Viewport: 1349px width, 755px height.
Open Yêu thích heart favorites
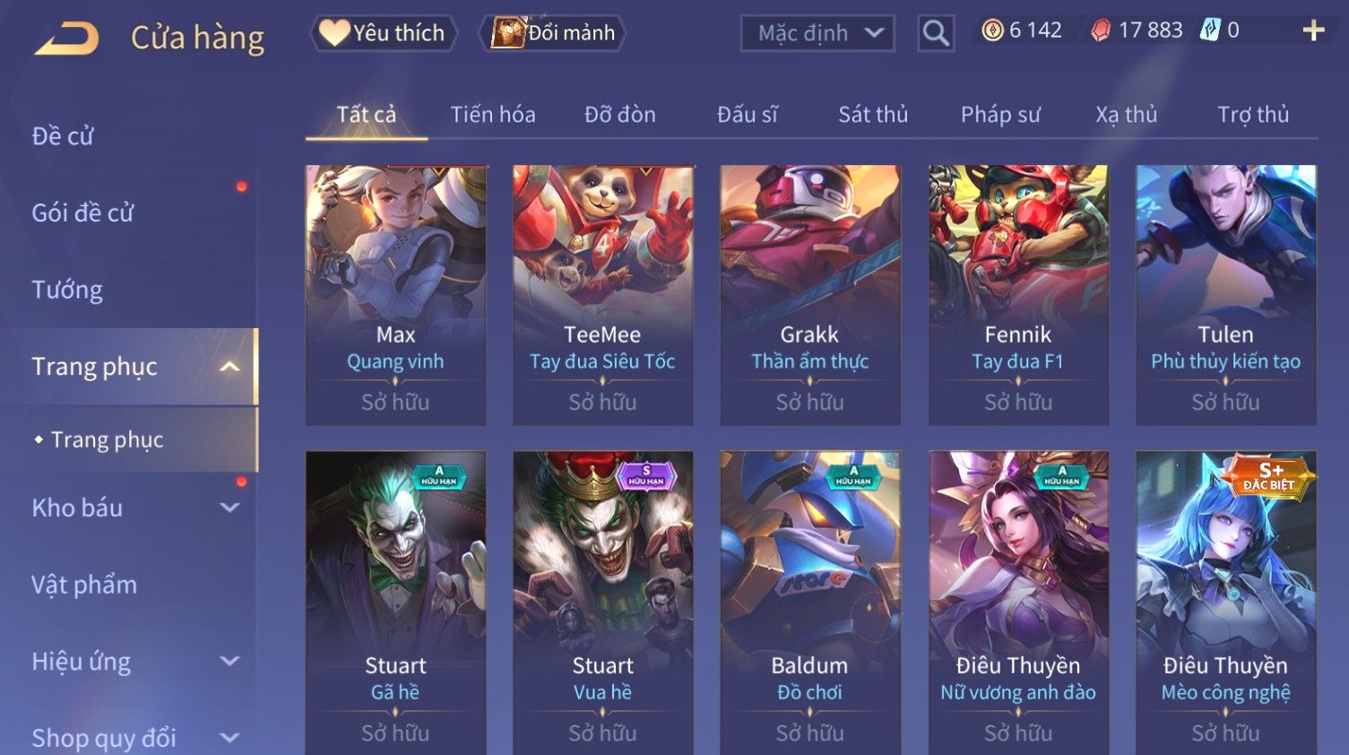384,33
